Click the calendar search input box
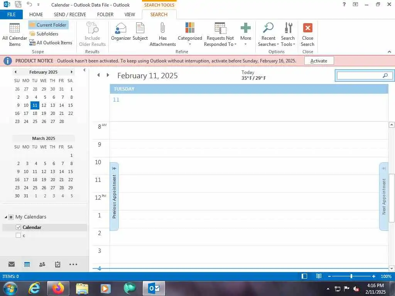395x296 pixels. (x=360, y=76)
